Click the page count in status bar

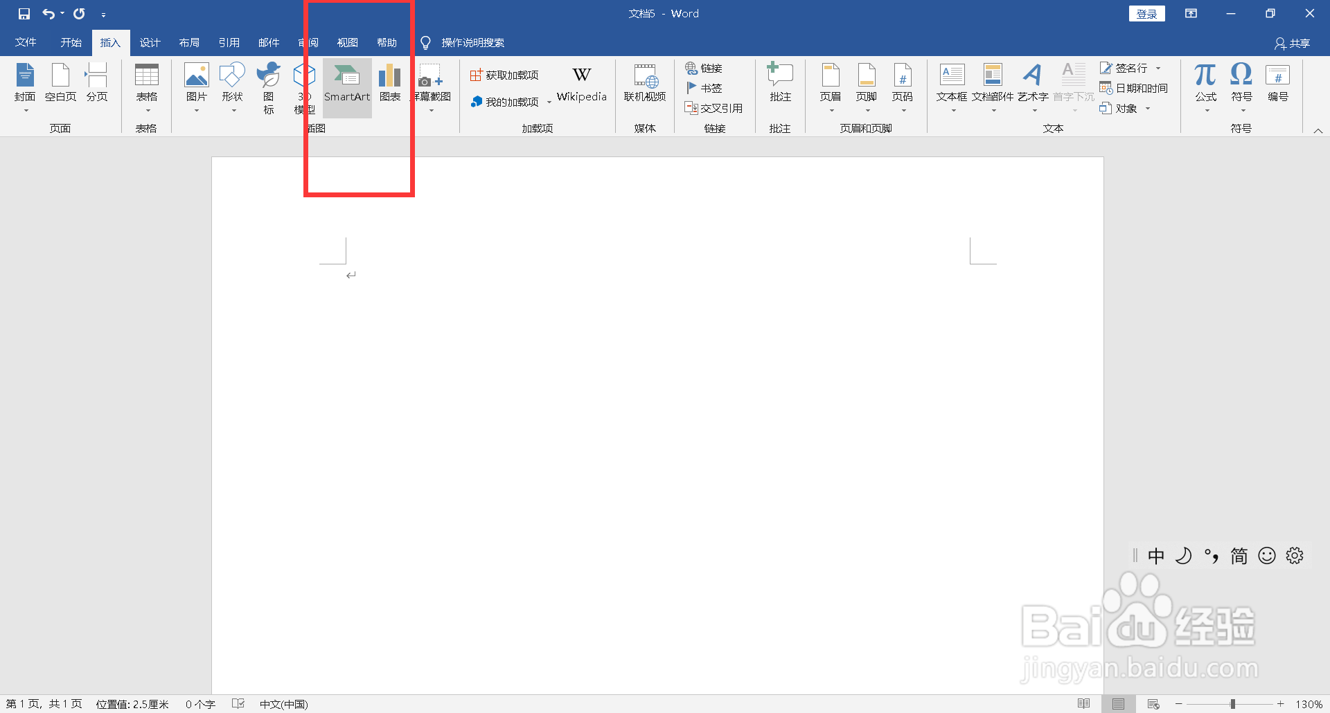point(44,704)
